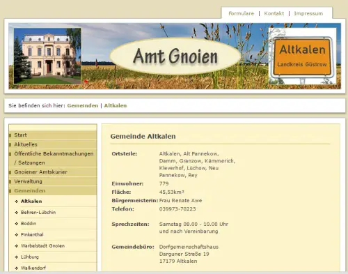Select Altkalen in the sidebar submenu

pos(31,201)
